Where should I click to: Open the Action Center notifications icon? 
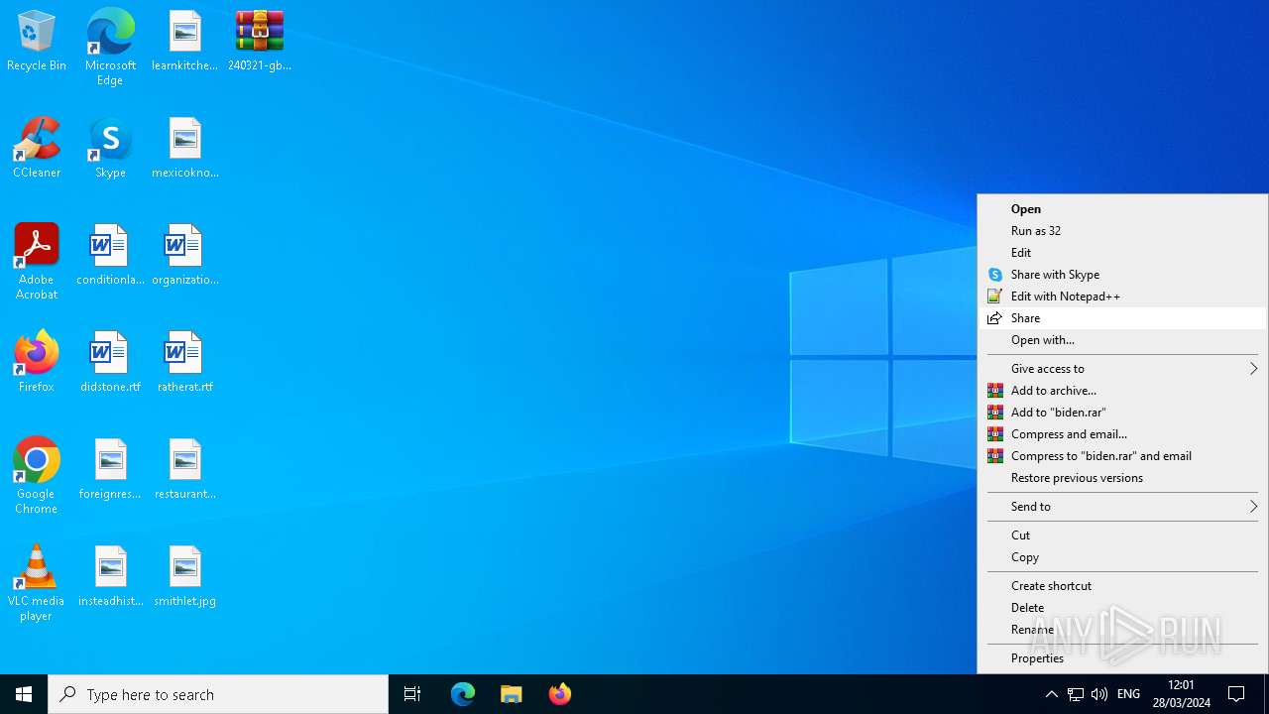[x=1237, y=694]
